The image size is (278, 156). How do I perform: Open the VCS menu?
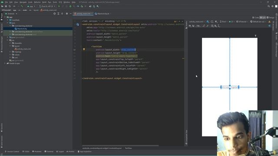coord(60,2)
